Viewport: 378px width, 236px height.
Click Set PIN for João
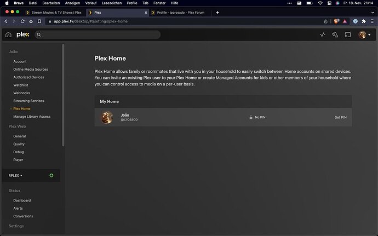pyautogui.click(x=341, y=117)
